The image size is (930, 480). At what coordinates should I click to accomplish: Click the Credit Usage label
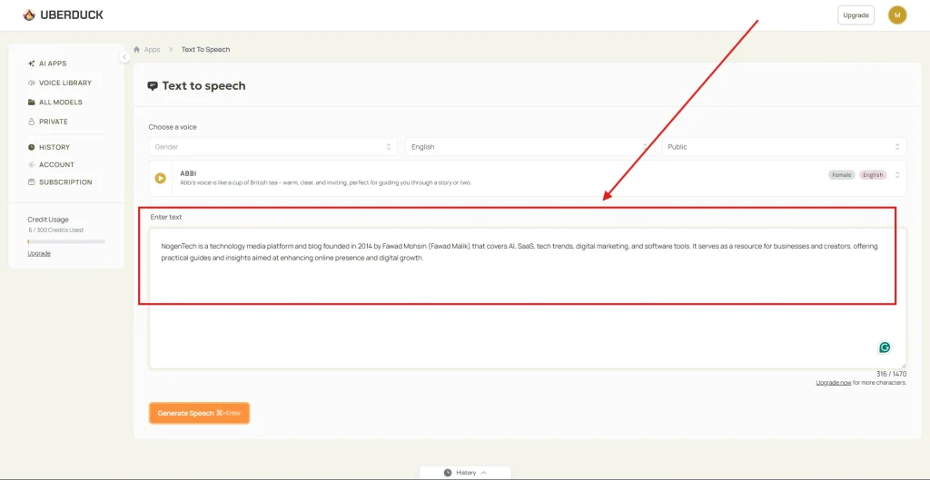click(48, 220)
